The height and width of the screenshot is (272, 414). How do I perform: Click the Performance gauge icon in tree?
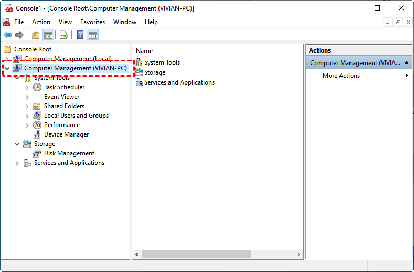click(x=37, y=125)
